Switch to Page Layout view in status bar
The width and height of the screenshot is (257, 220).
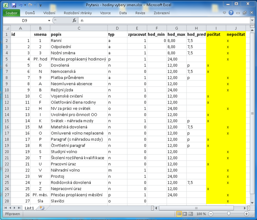[185, 214]
